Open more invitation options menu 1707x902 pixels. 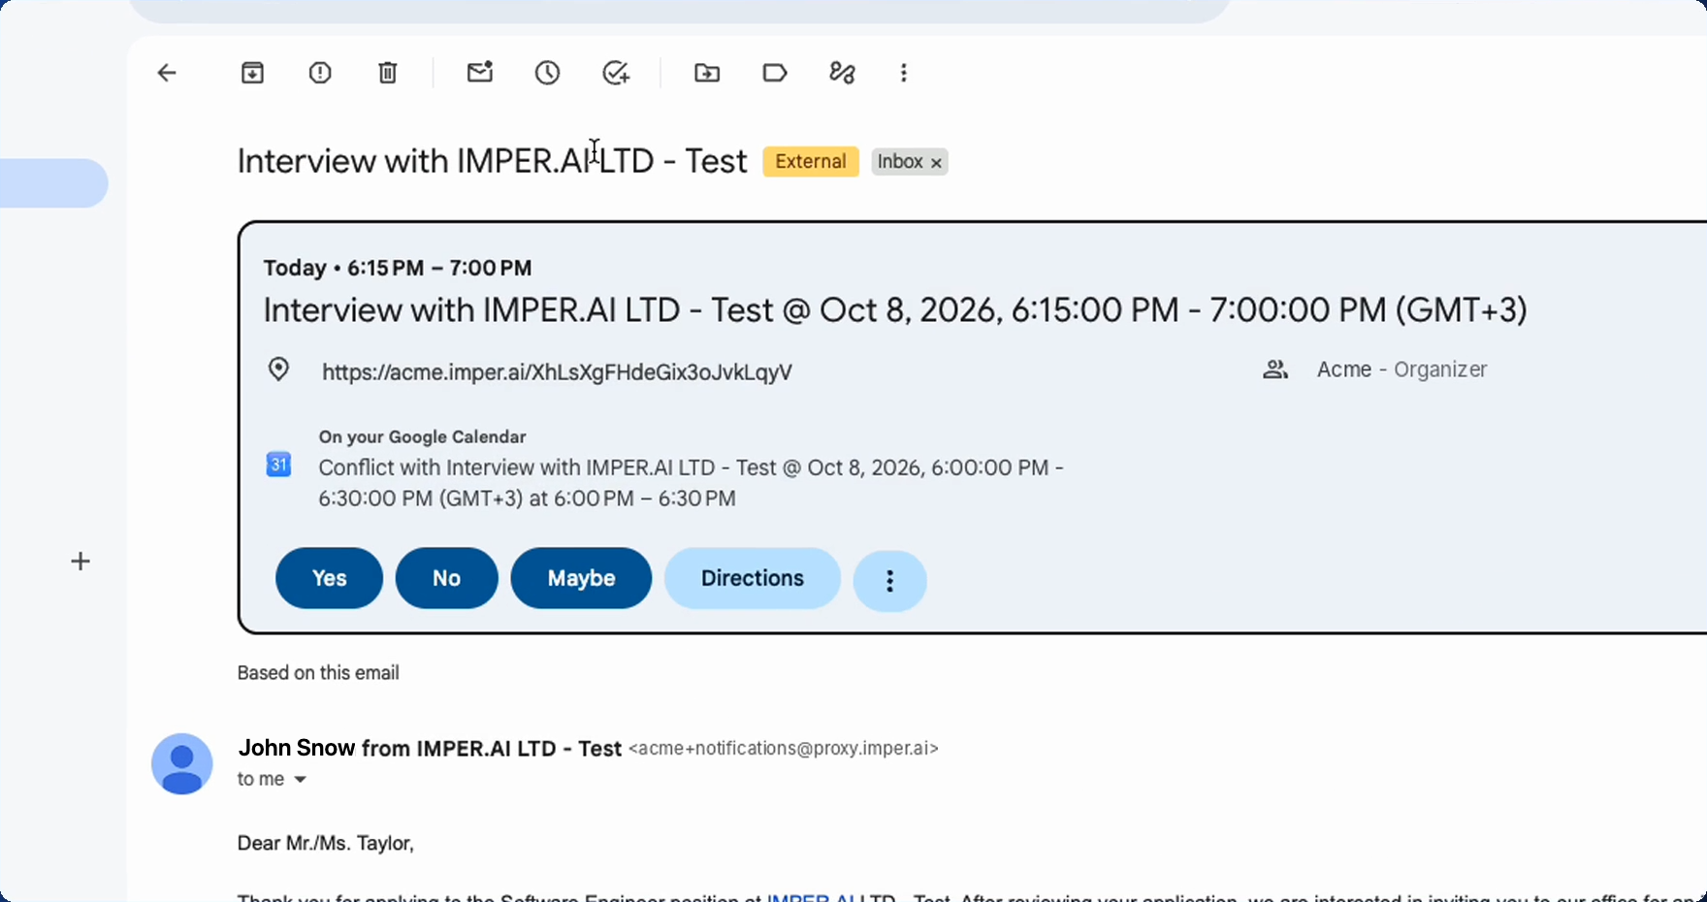890,581
